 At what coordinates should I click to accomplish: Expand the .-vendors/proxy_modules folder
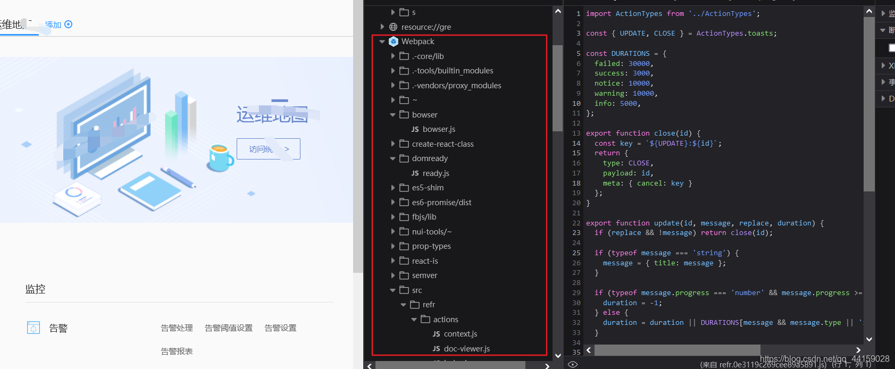pos(393,85)
